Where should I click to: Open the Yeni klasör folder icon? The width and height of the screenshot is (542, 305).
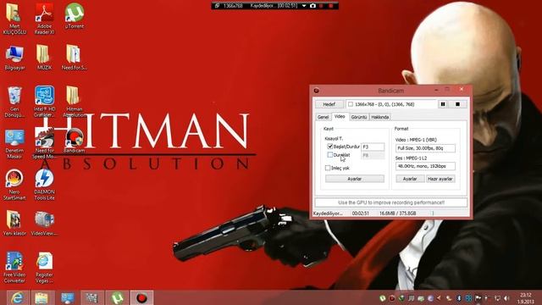tap(14, 223)
